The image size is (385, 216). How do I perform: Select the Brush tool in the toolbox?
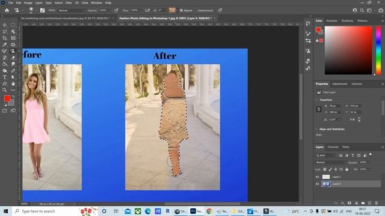pyautogui.click(x=5, y=51)
